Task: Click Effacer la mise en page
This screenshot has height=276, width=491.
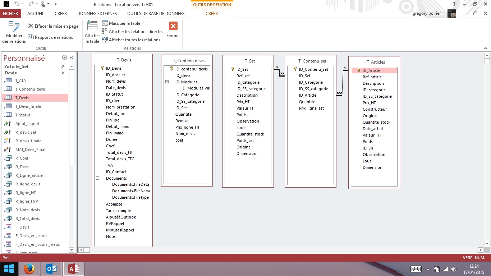Action: (x=53, y=26)
